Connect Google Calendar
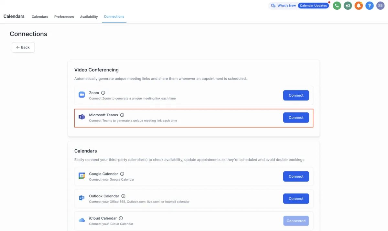Screen dimensions: 388x231 [x=296, y=176]
